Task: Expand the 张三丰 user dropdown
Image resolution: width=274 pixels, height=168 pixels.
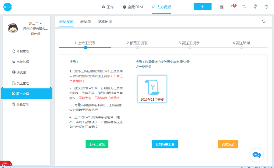Action: pos(35,23)
